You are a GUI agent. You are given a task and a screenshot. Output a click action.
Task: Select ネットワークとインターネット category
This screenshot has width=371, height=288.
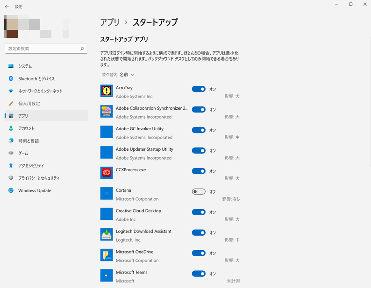[46, 91]
